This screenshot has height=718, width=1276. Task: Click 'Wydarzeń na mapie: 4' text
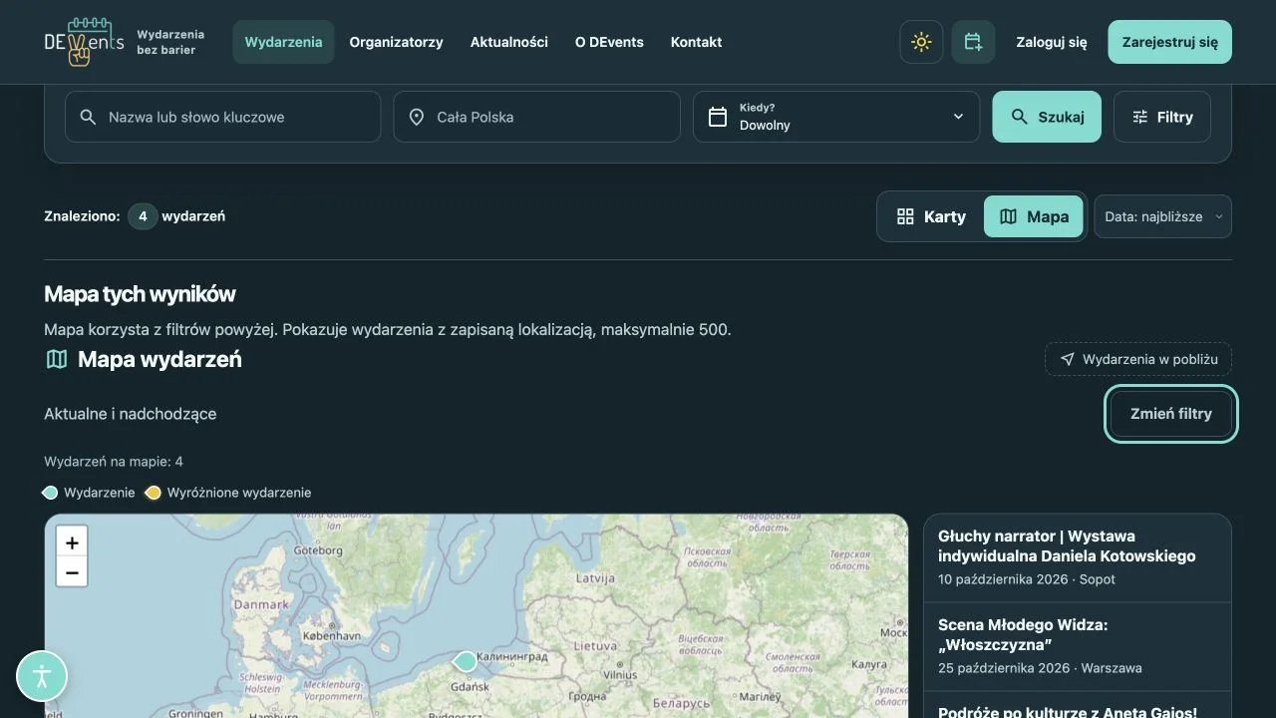tap(114, 462)
